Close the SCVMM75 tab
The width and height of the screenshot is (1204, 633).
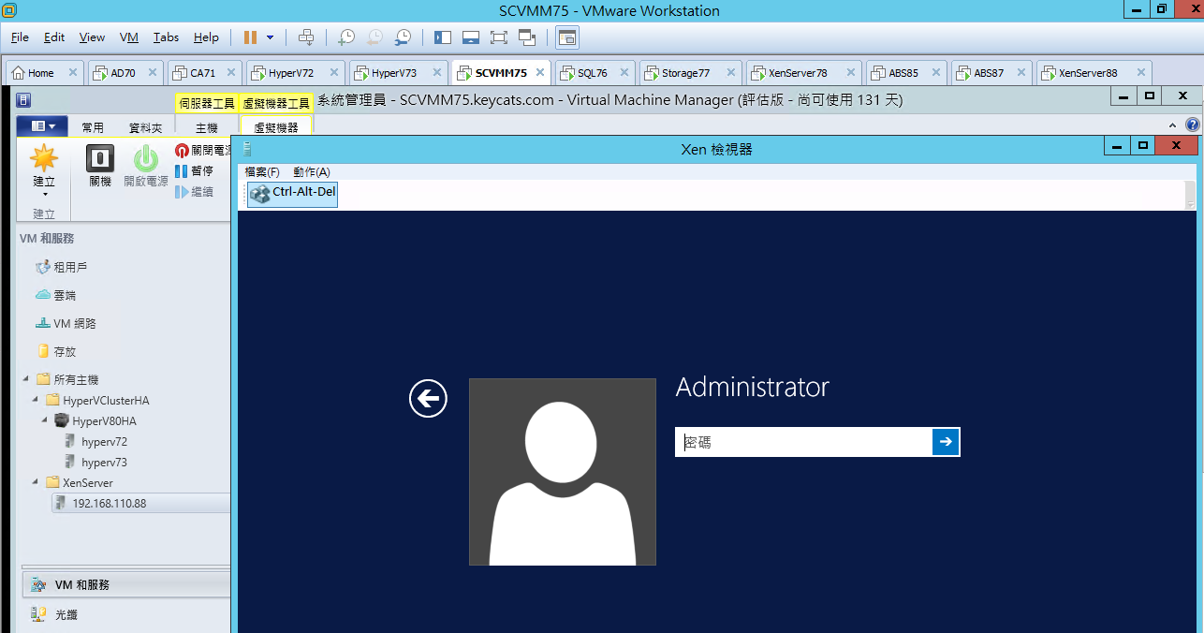coord(540,73)
